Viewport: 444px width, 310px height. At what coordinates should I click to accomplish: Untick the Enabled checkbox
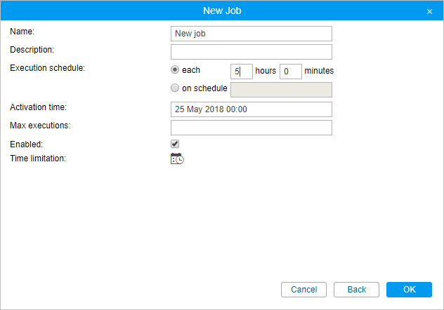point(175,144)
